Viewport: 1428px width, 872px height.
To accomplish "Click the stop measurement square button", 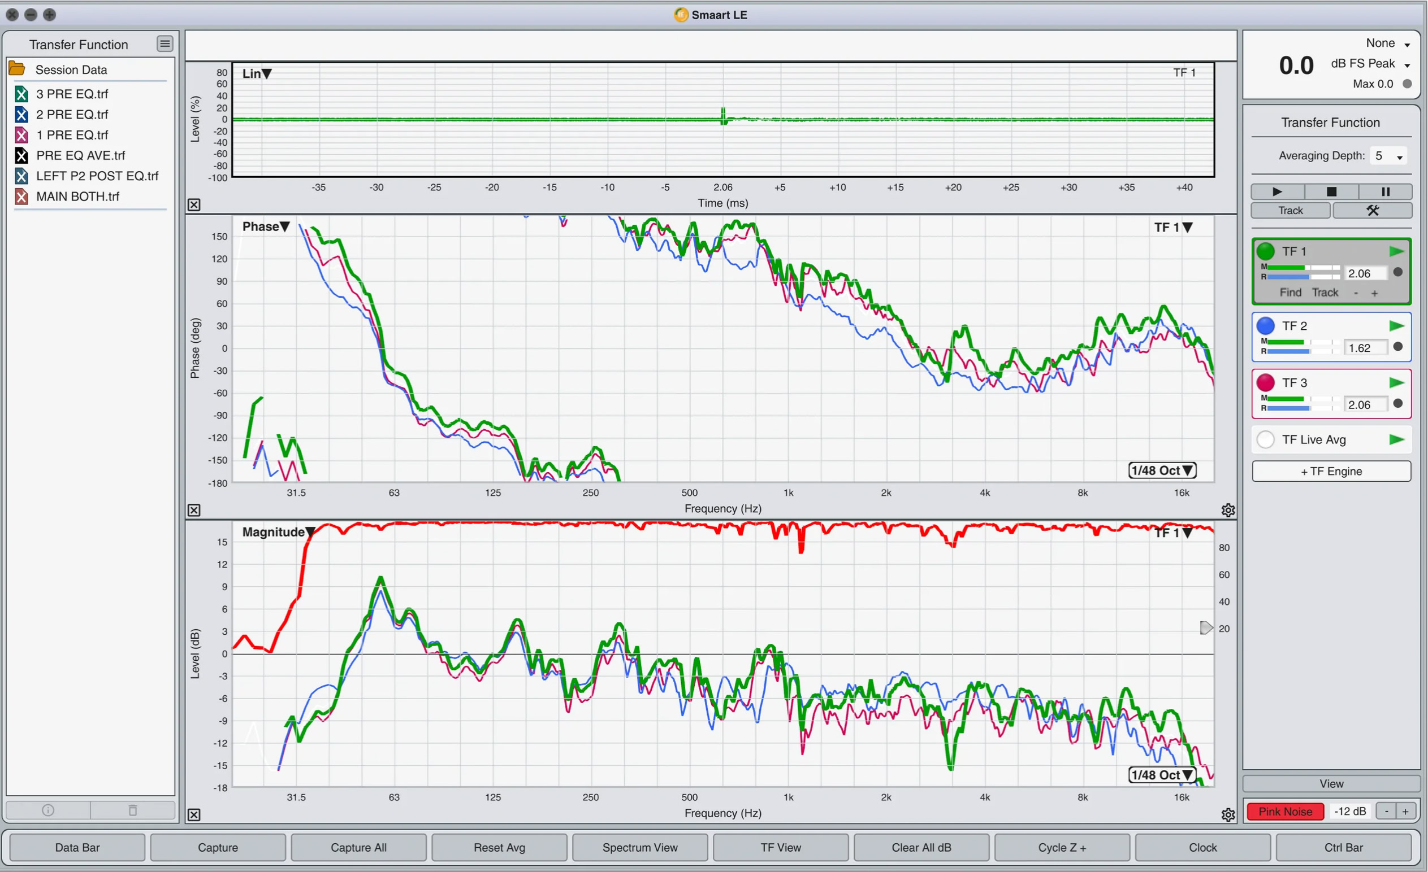I will tap(1331, 191).
